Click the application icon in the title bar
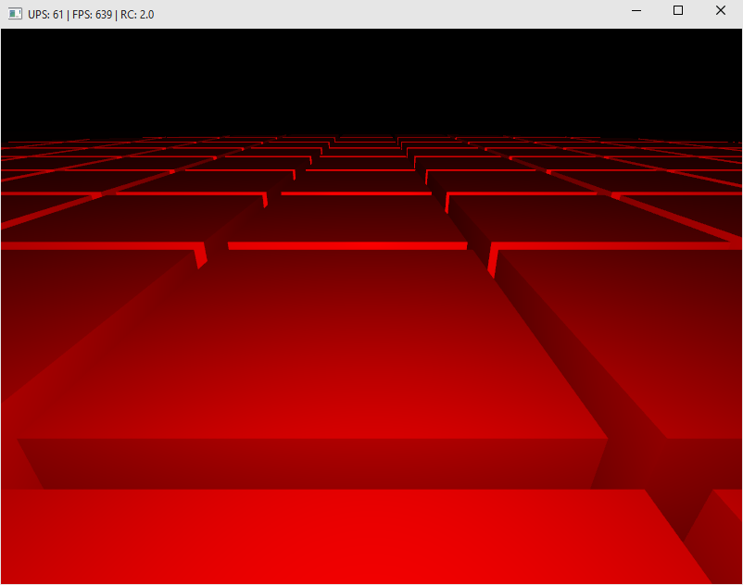The height and width of the screenshot is (585, 743). pos(15,14)
